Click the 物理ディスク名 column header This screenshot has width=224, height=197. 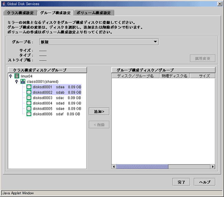175,76
